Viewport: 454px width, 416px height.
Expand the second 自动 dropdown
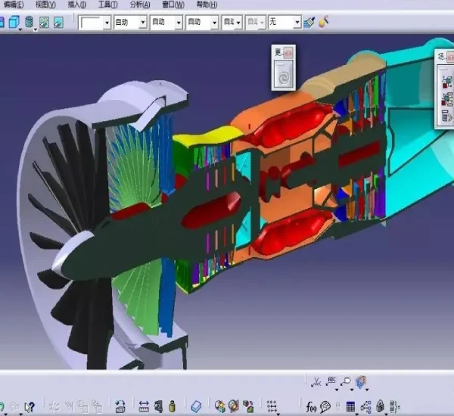pyautogui.click(x=179, y=22)
